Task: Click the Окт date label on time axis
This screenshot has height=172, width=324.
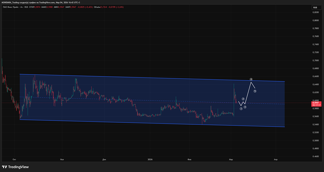Action: [14, 159]
